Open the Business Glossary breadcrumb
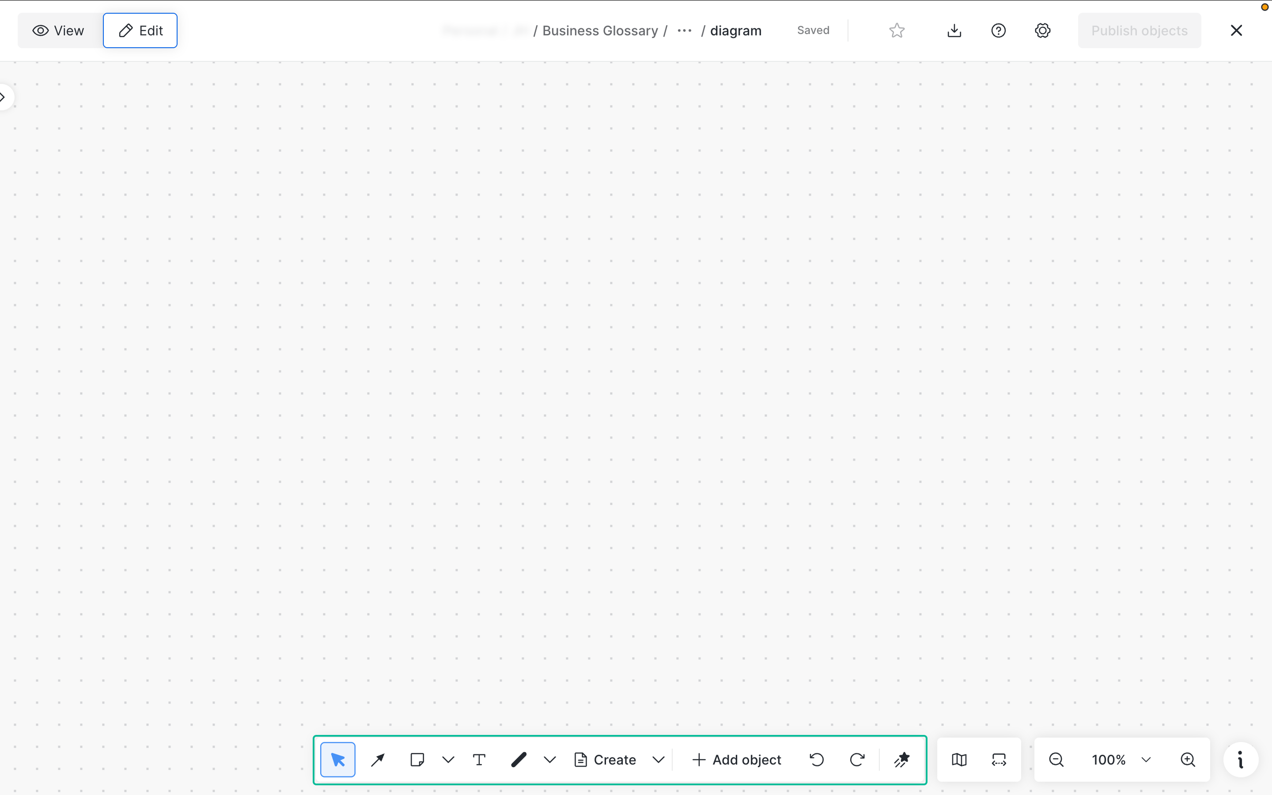The width and height of the screenshot is (1272, 795). pyautogui.click(x=600, y=30)
